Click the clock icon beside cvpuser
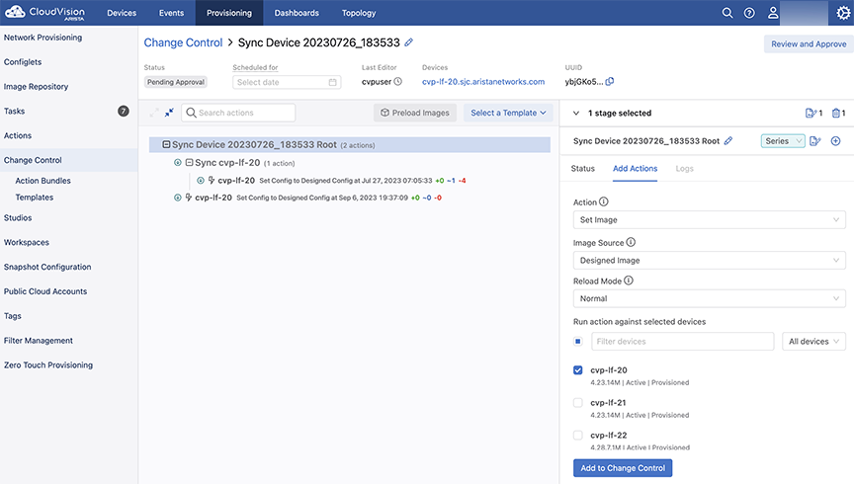Image resolution: width=854 pixels, height=484 pixels. [398, 82]
